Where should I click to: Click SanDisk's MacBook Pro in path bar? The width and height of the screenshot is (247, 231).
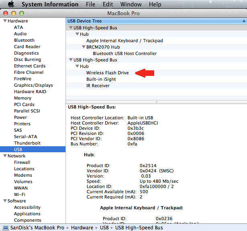coord(37,228)
